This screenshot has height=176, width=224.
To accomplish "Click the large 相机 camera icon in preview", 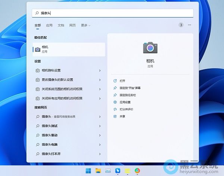I will point(150,48).
